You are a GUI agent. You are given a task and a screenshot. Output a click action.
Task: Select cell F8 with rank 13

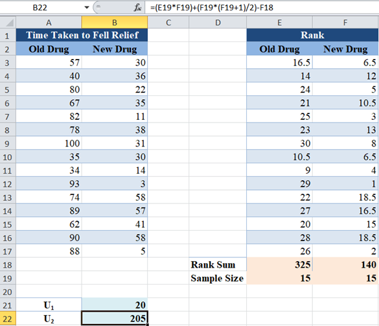click(x=345, y=130)
